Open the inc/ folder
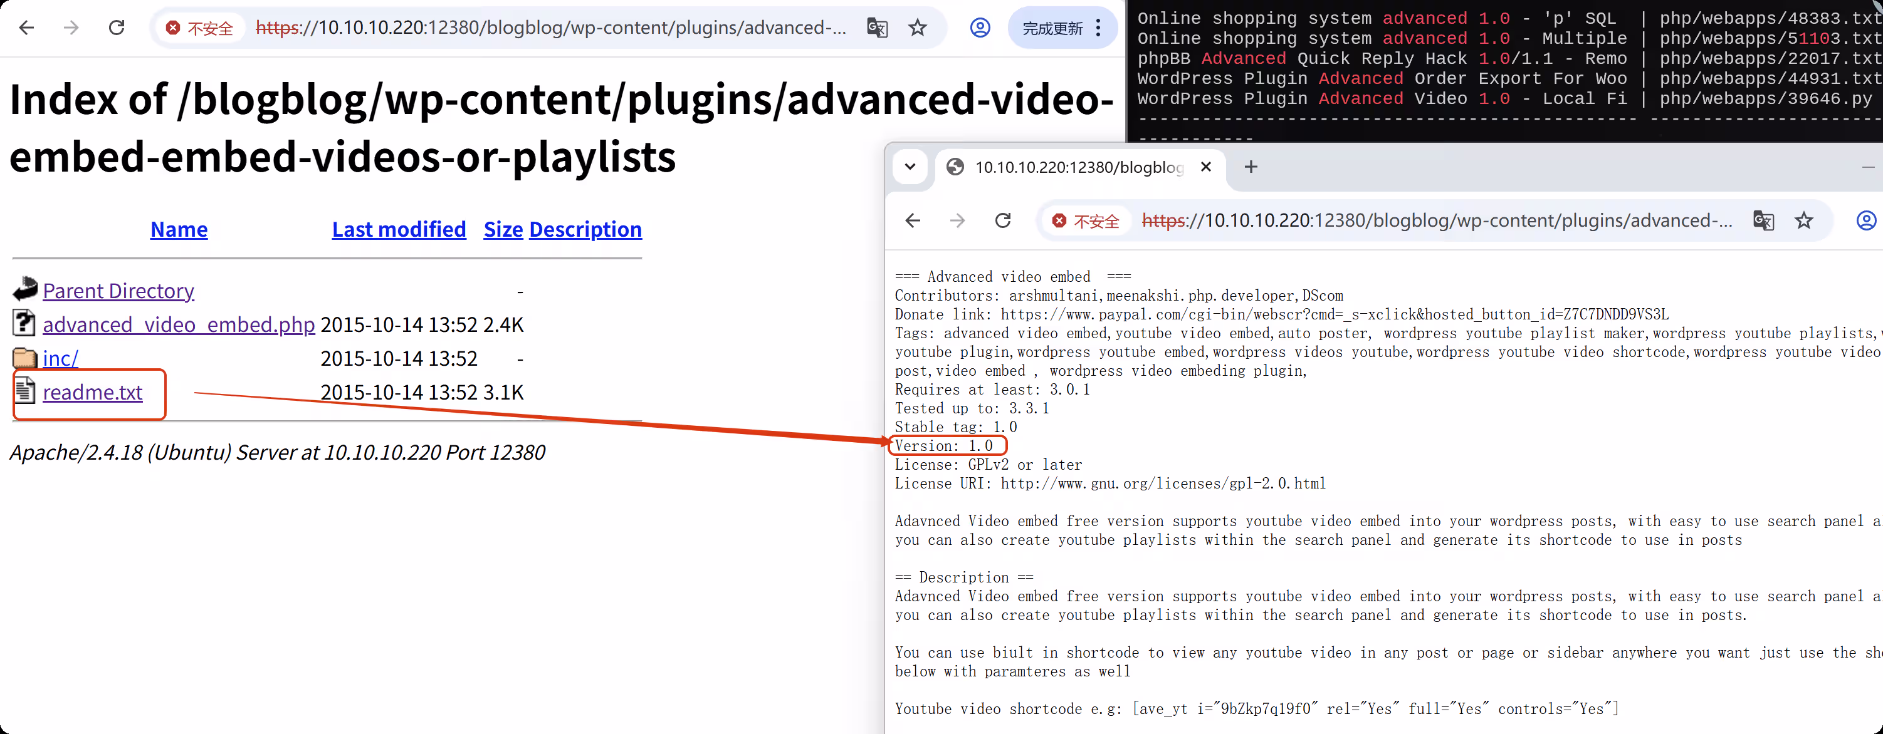Image resolution: width=1883 pixels, height=734 pixels. 60,359
